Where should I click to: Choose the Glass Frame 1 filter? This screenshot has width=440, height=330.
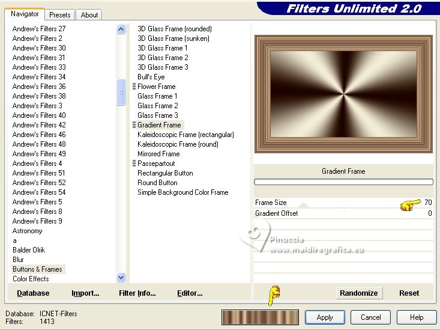(157, 96)
